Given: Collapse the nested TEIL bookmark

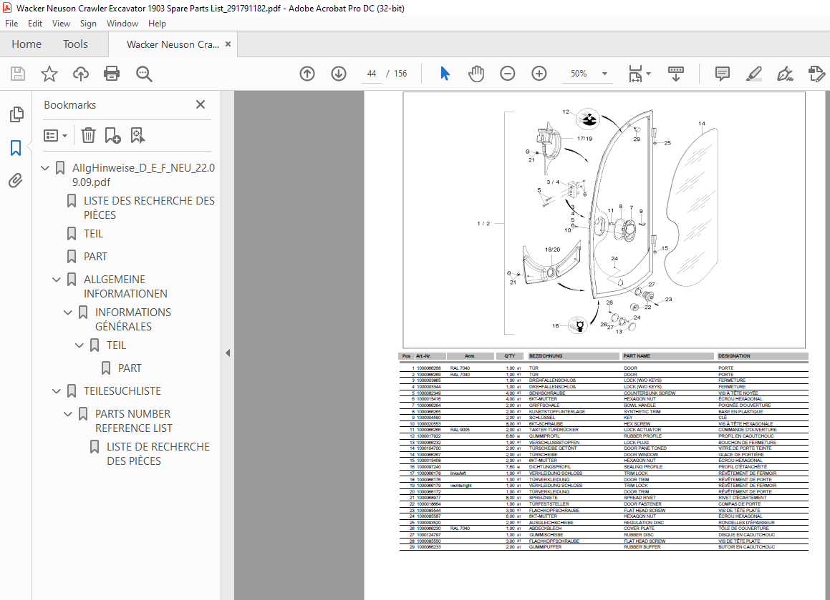Looking at the screenshot, I should pos(79,345).
